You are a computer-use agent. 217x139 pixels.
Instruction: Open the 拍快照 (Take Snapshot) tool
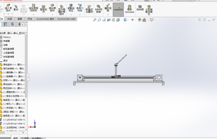pos(140,8)
